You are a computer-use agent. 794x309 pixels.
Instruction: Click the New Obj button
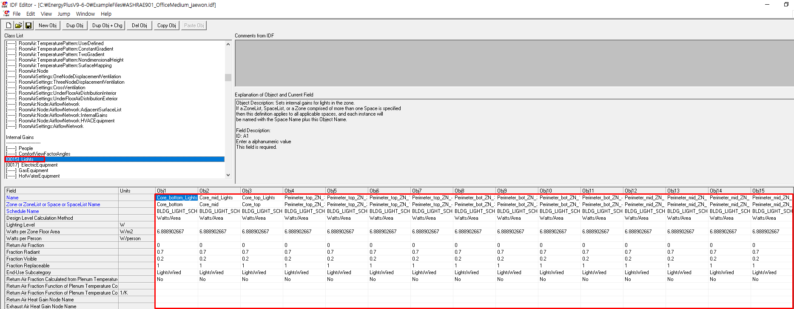[48, 26]
